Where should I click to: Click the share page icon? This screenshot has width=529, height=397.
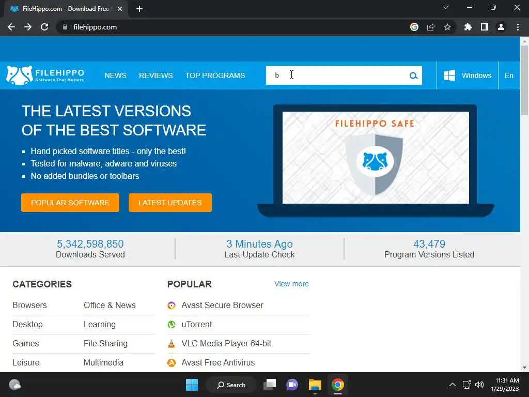click(431, 27)
